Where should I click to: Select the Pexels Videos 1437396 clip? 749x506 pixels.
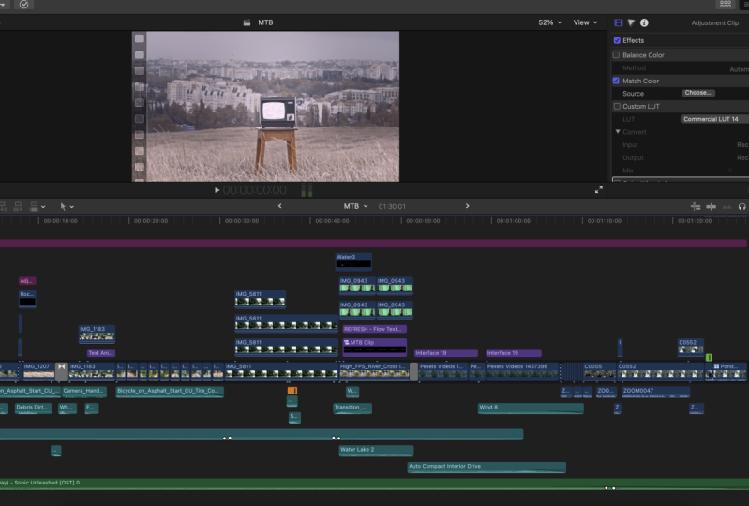(x=522, y=371)
